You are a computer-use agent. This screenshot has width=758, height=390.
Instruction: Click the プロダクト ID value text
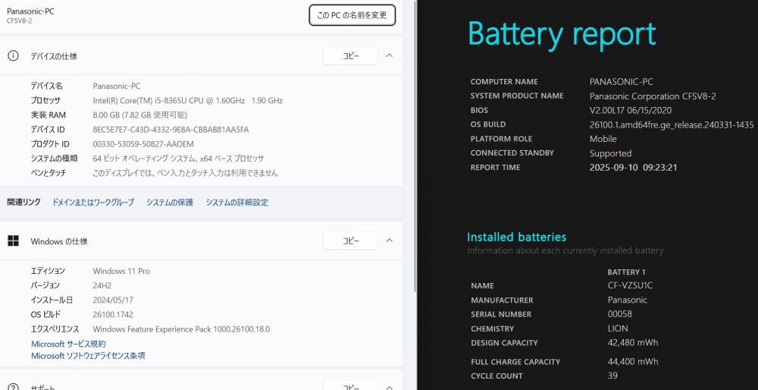tap(143, 144)
